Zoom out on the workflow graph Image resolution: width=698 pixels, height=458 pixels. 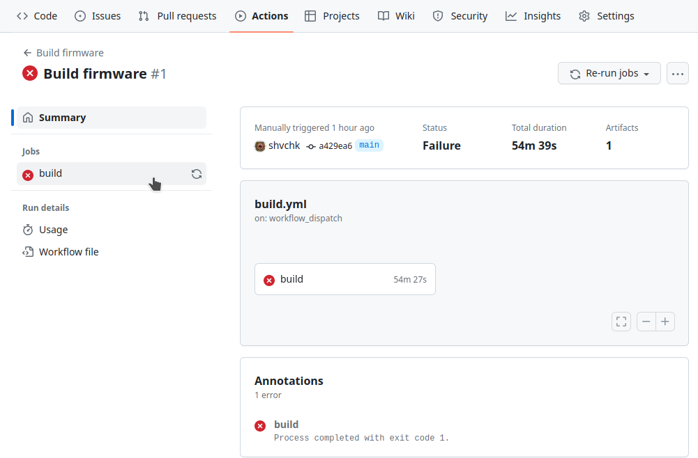click(x=645, y=321)
